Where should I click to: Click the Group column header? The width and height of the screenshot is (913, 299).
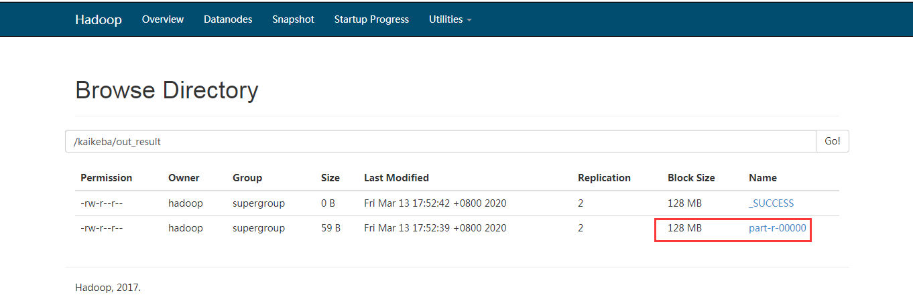(247, 178)
